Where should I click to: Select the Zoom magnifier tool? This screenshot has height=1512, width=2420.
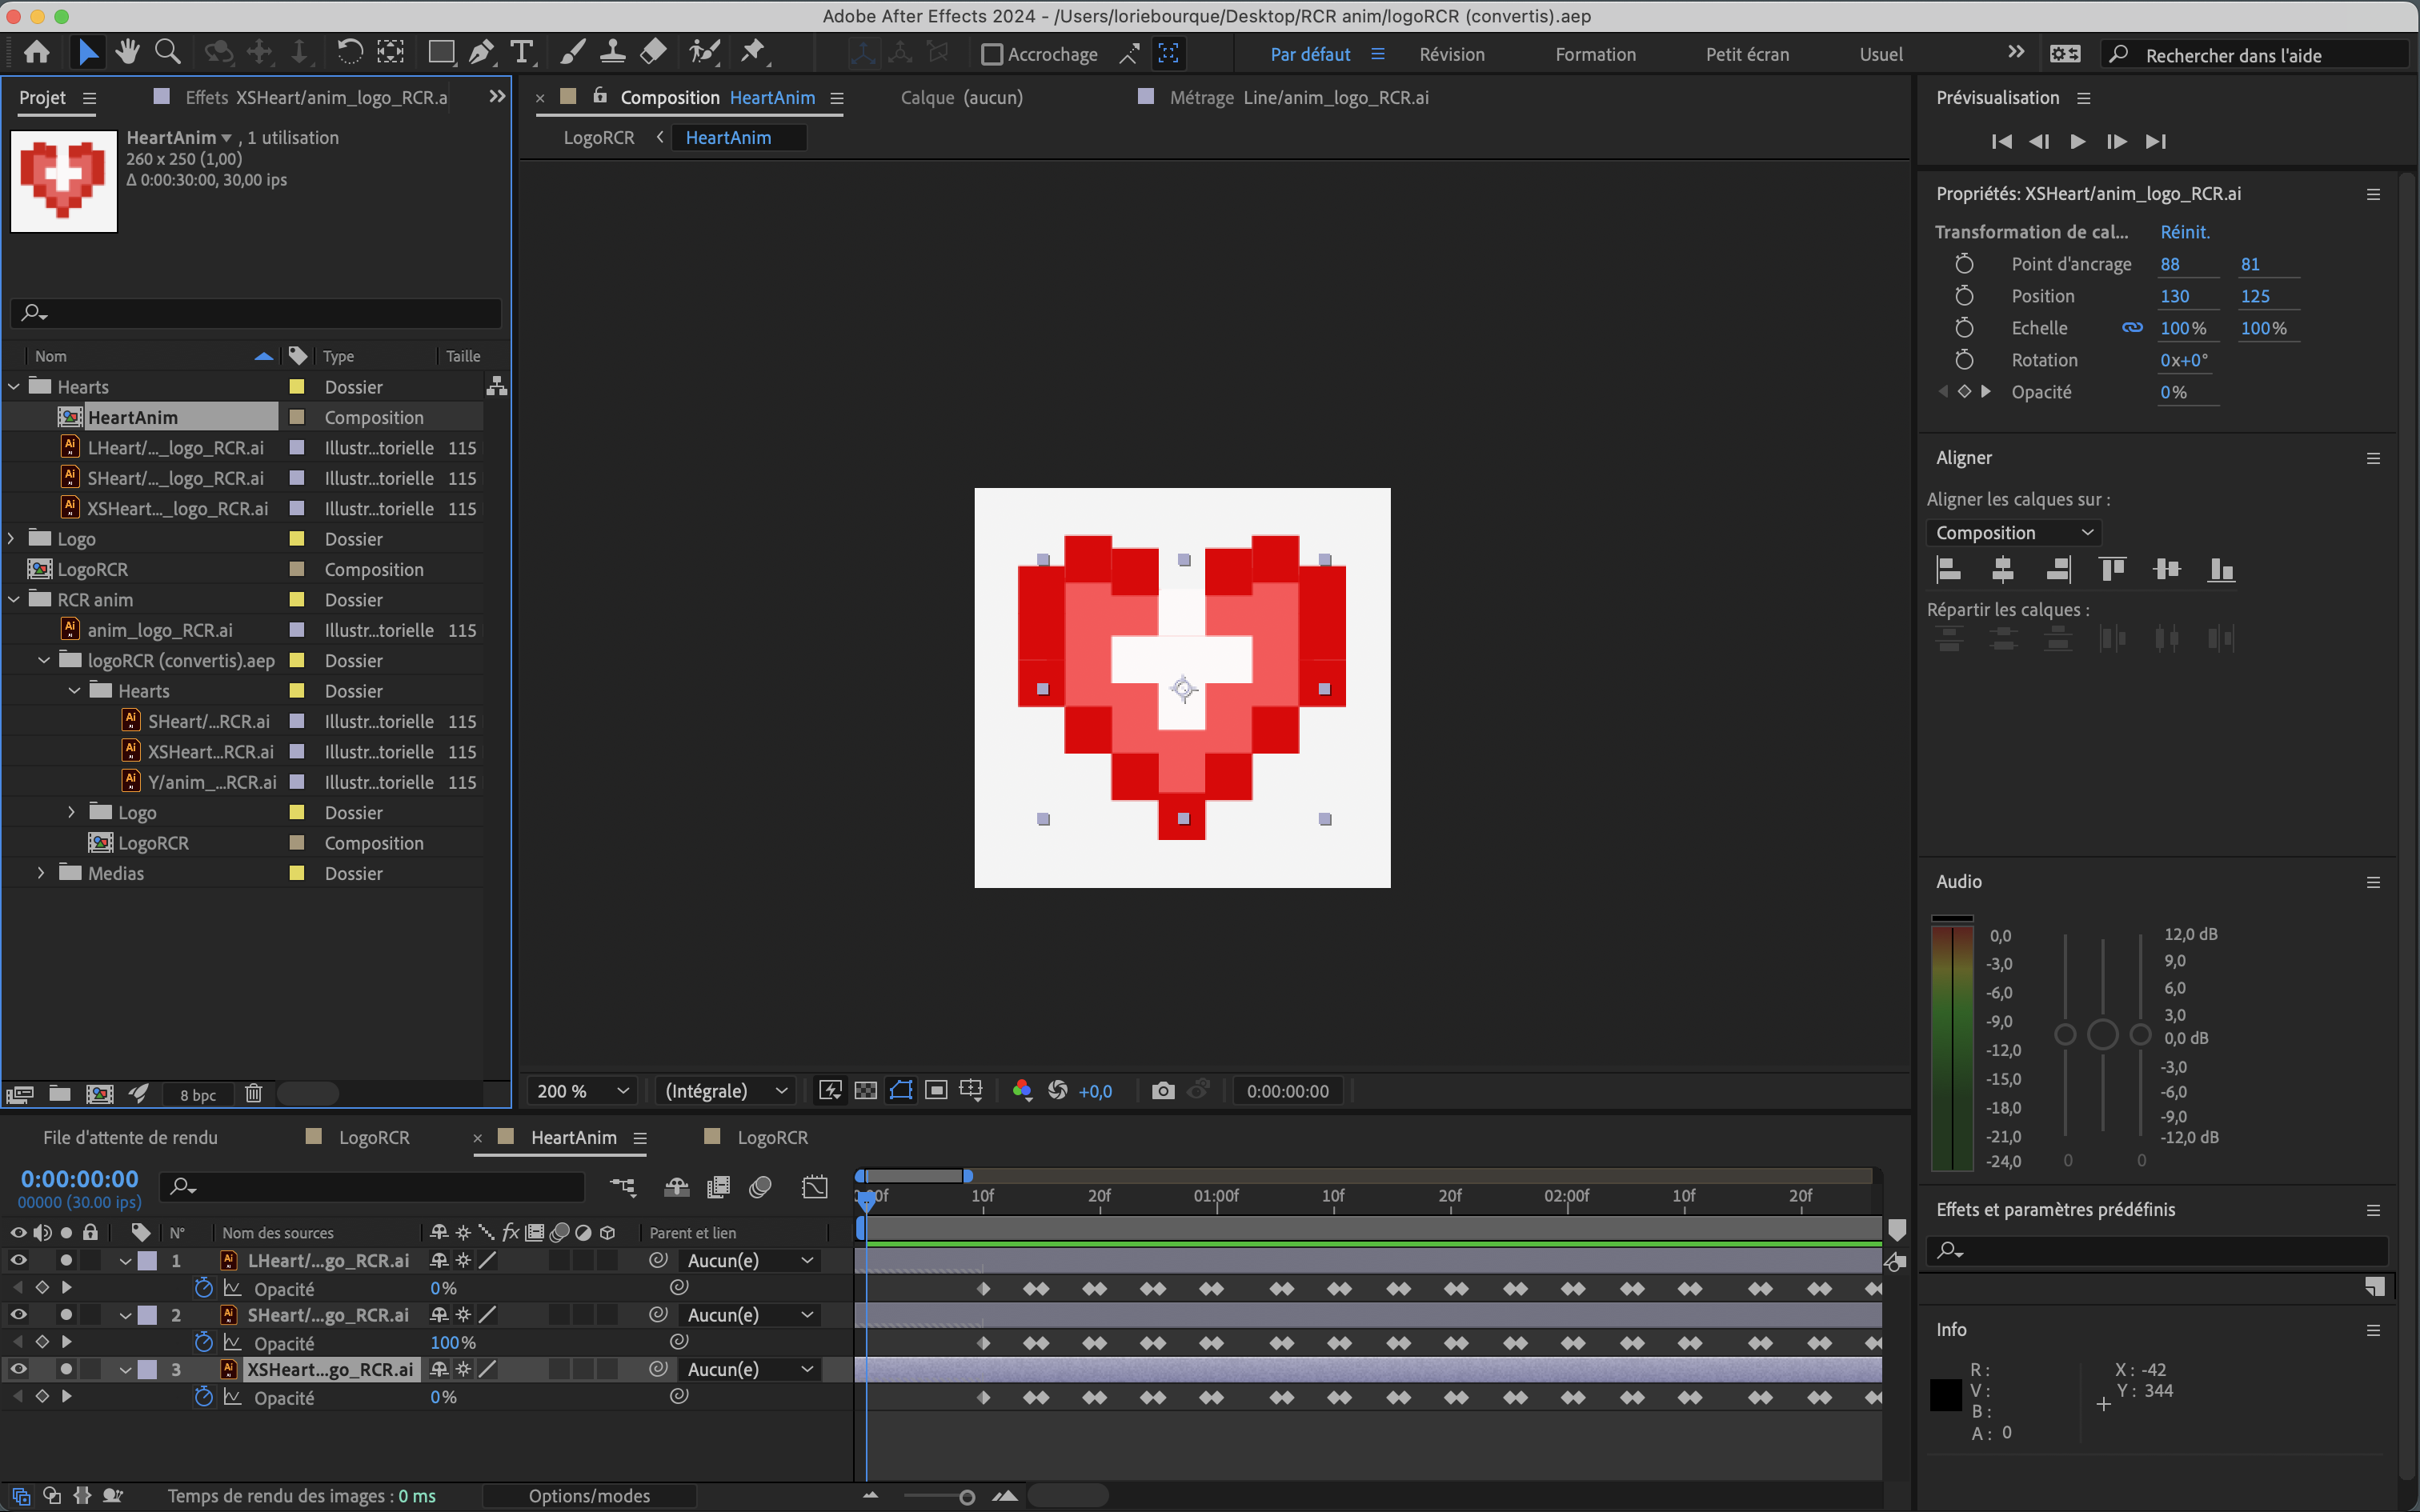(x=168, y=53)
